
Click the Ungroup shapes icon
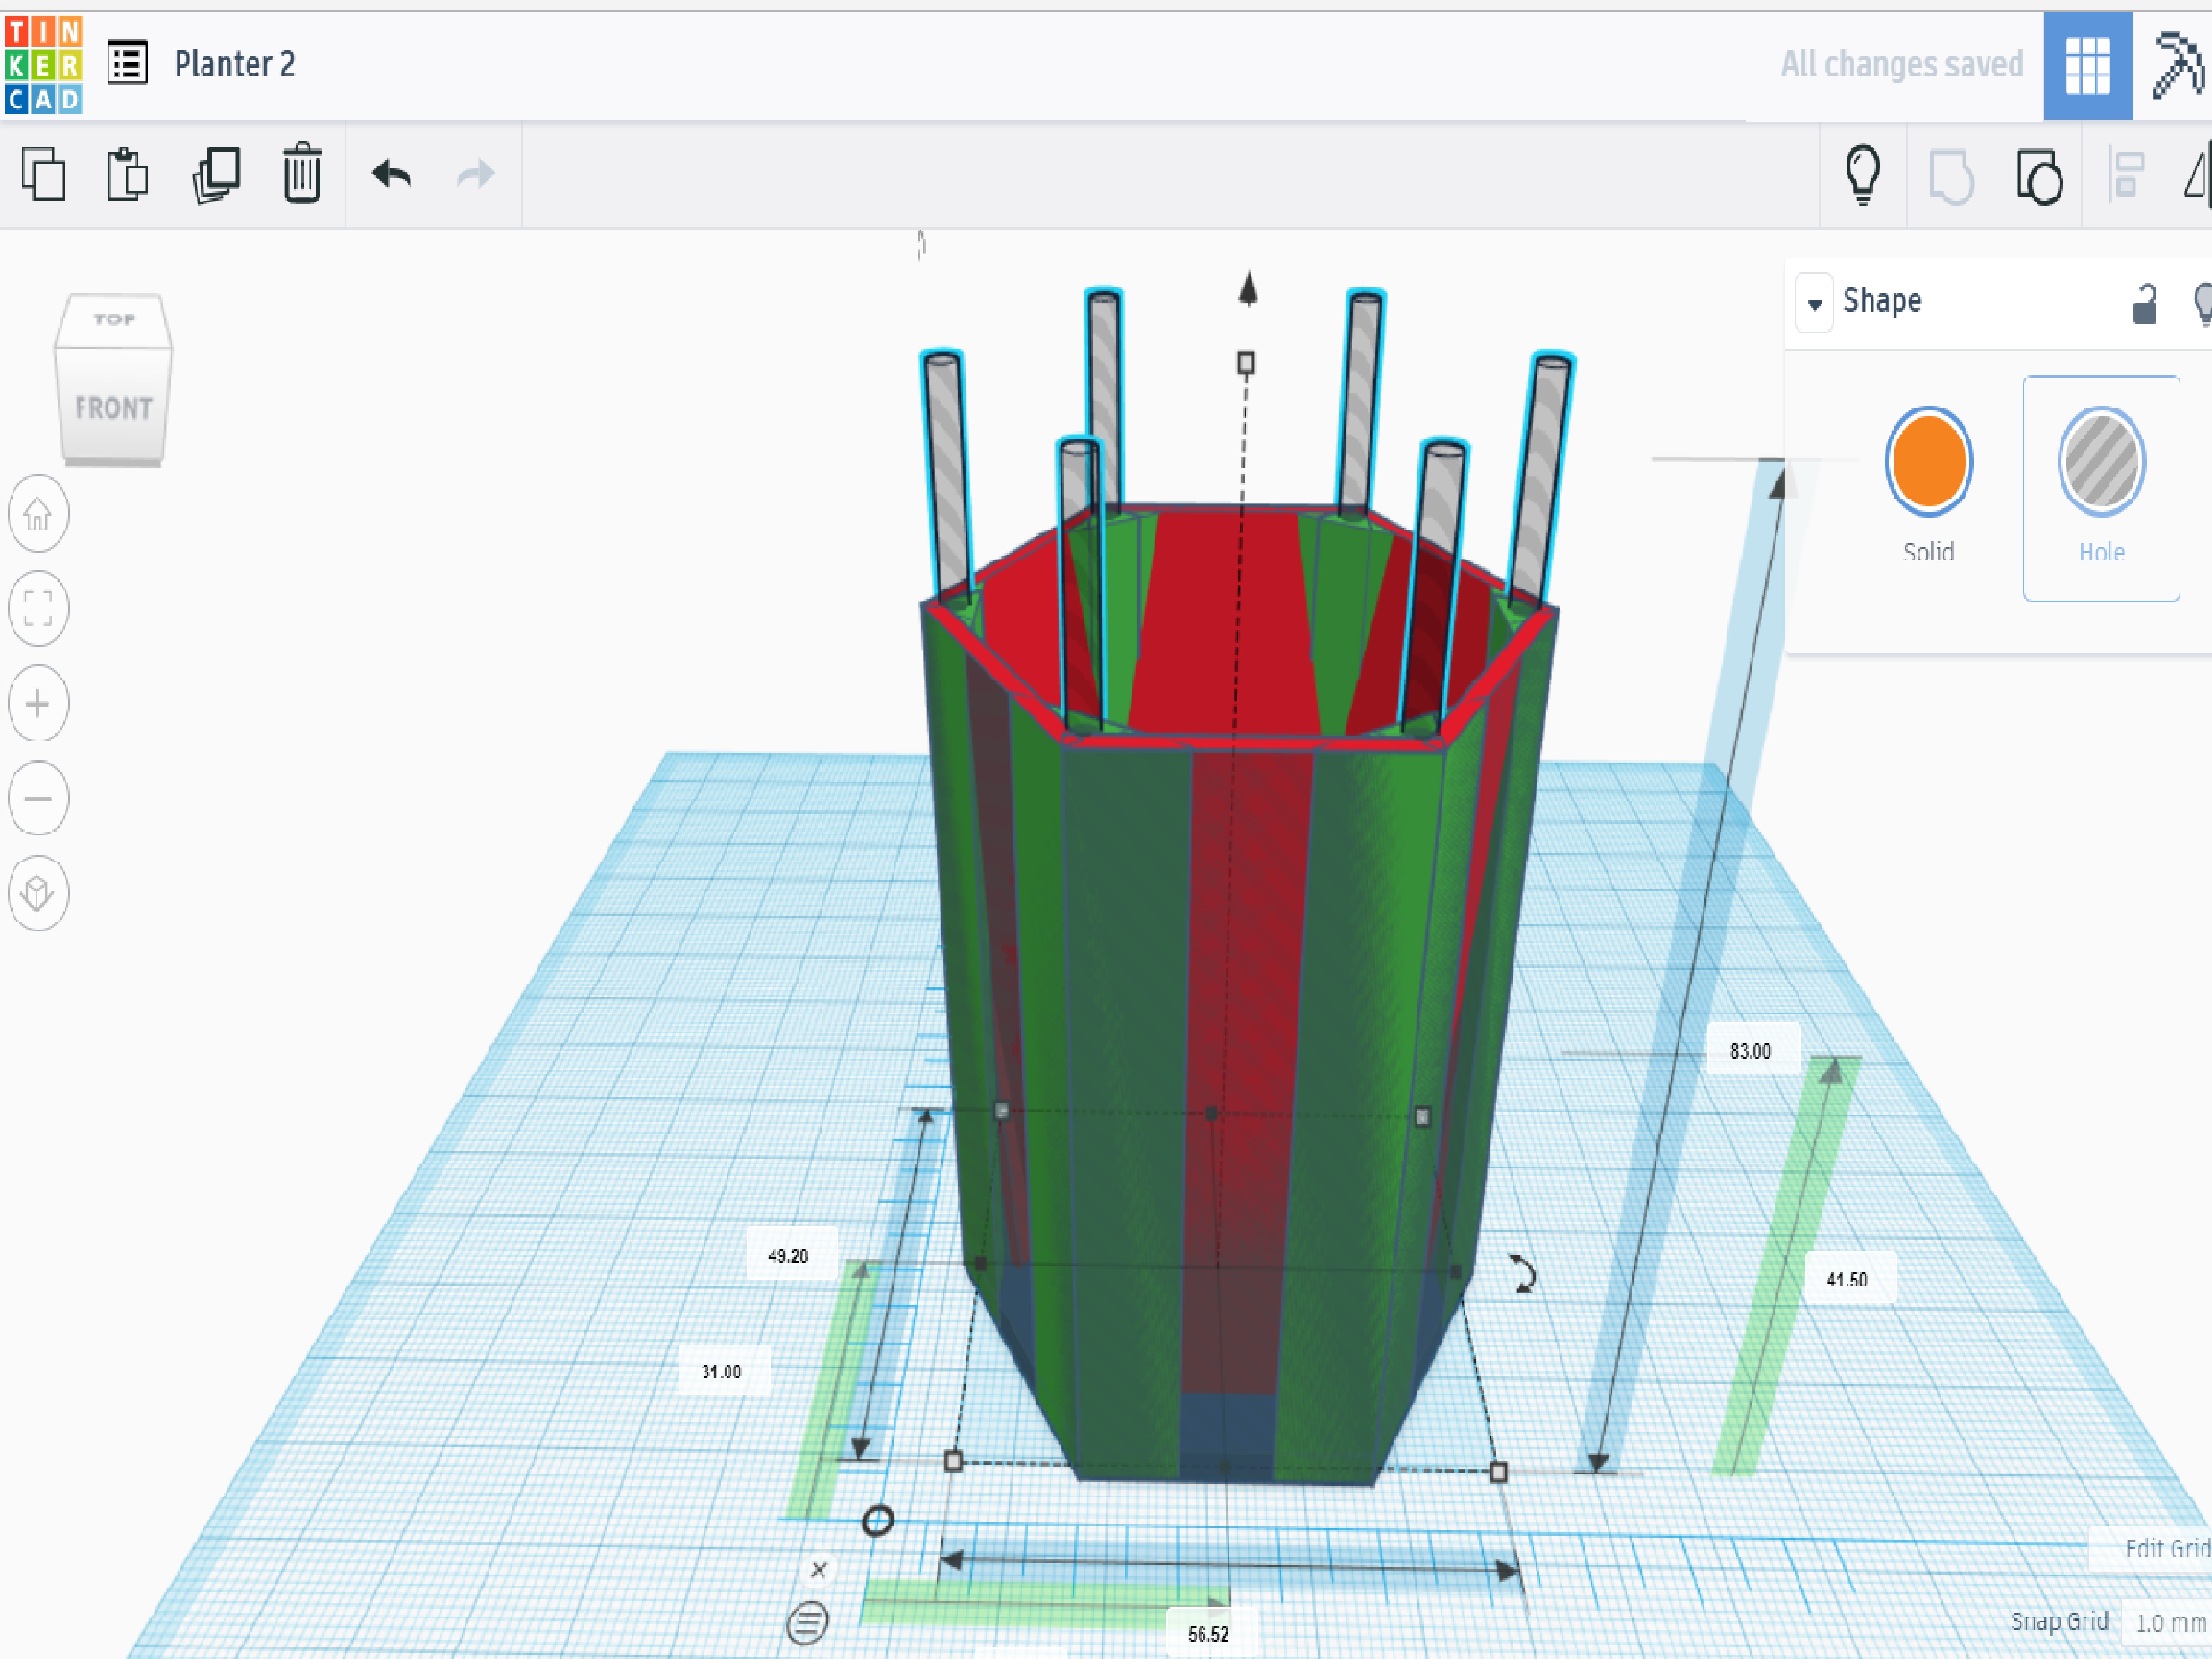pyautogui.click(x=2039, y=177)
